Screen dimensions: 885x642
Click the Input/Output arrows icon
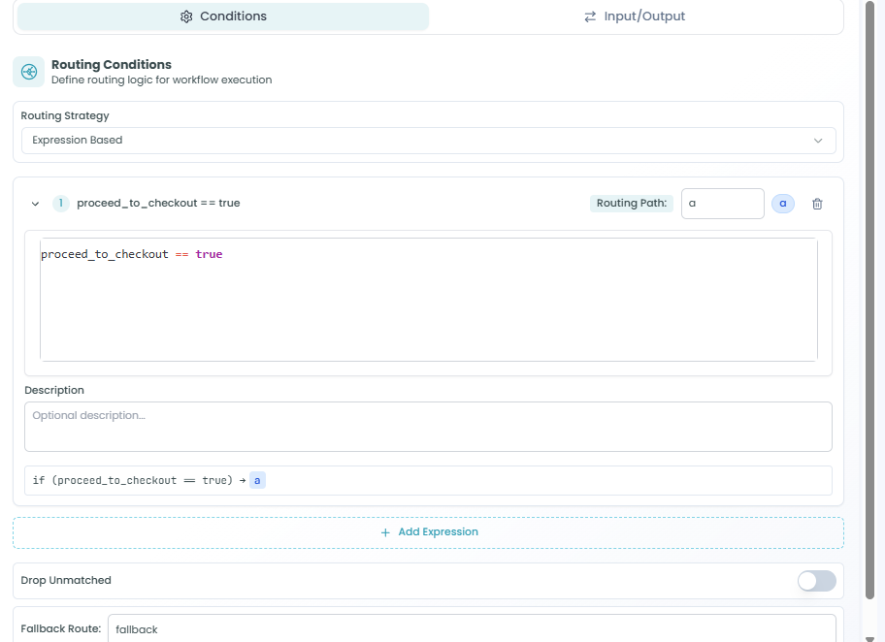(590, 16)
